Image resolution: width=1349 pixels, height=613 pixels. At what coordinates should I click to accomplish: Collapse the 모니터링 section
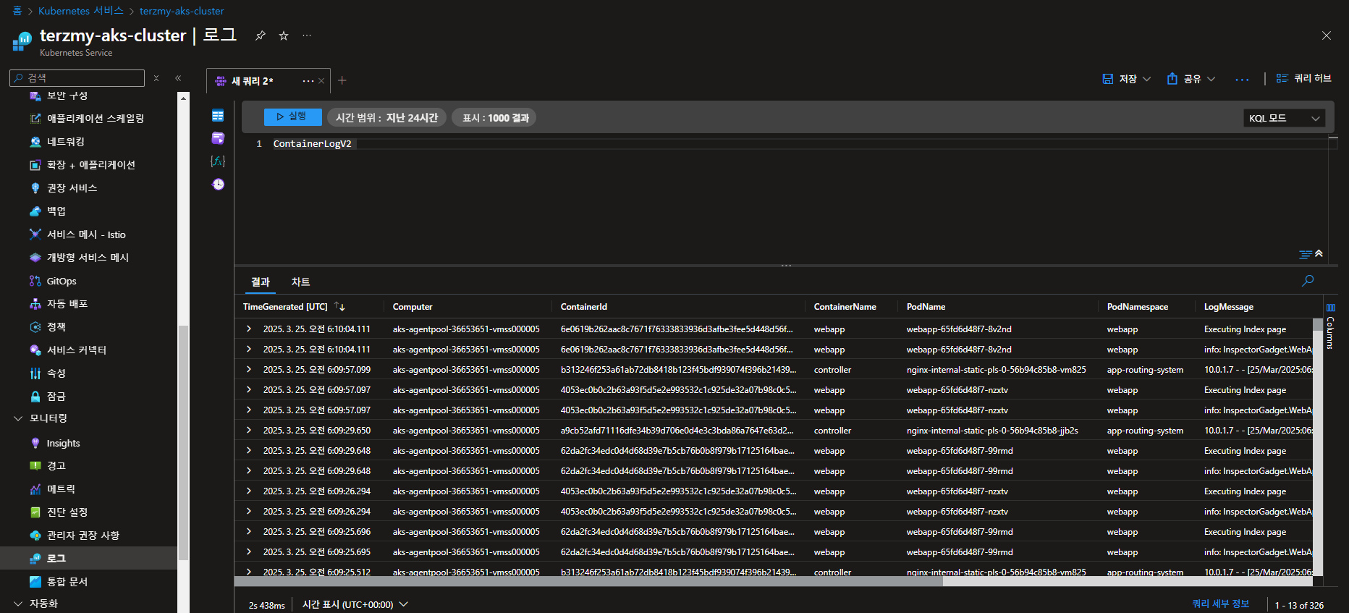tap(18, 418)
